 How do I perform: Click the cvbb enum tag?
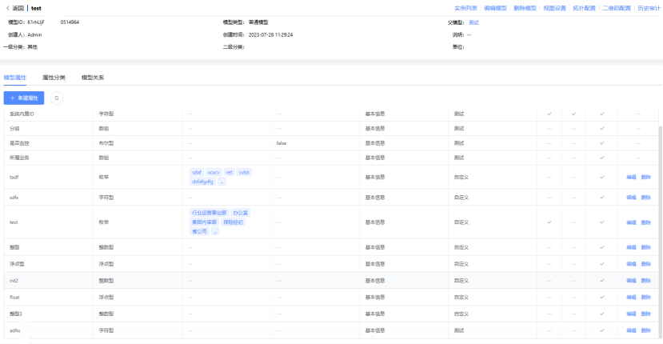(244, 172)
